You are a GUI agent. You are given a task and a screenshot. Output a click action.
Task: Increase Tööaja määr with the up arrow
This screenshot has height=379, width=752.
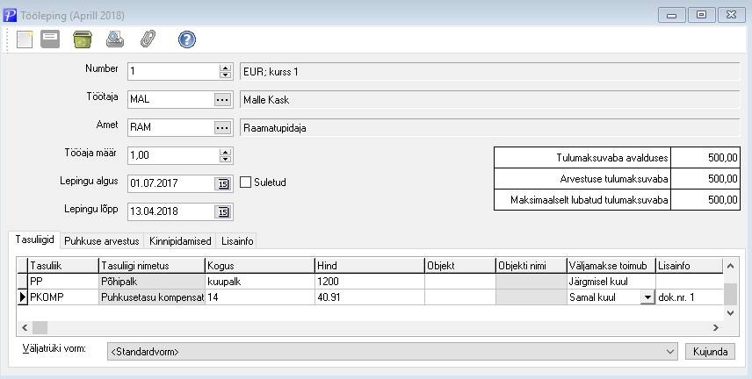(225, 152)
